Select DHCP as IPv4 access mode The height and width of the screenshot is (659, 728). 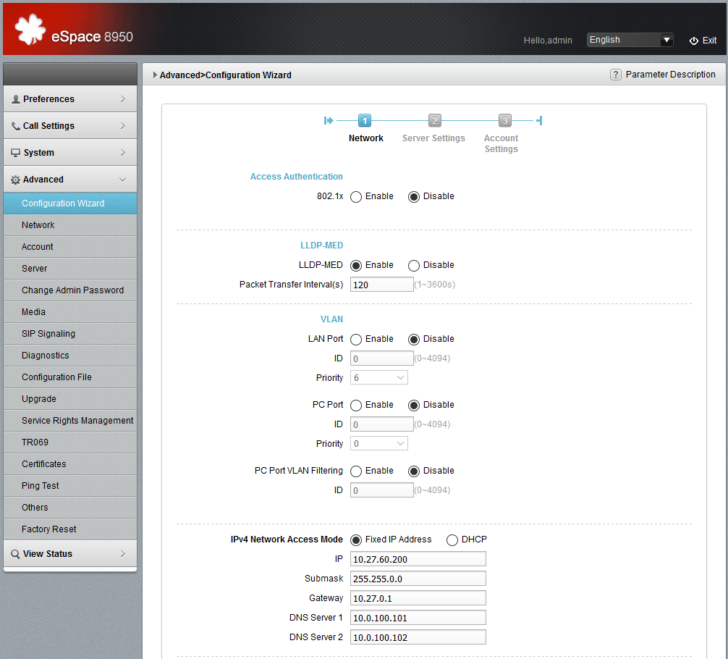(452, 540)
